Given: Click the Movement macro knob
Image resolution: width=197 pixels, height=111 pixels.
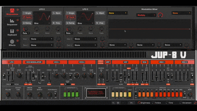Looking at the screenshot, I should (x=180, y=103).
